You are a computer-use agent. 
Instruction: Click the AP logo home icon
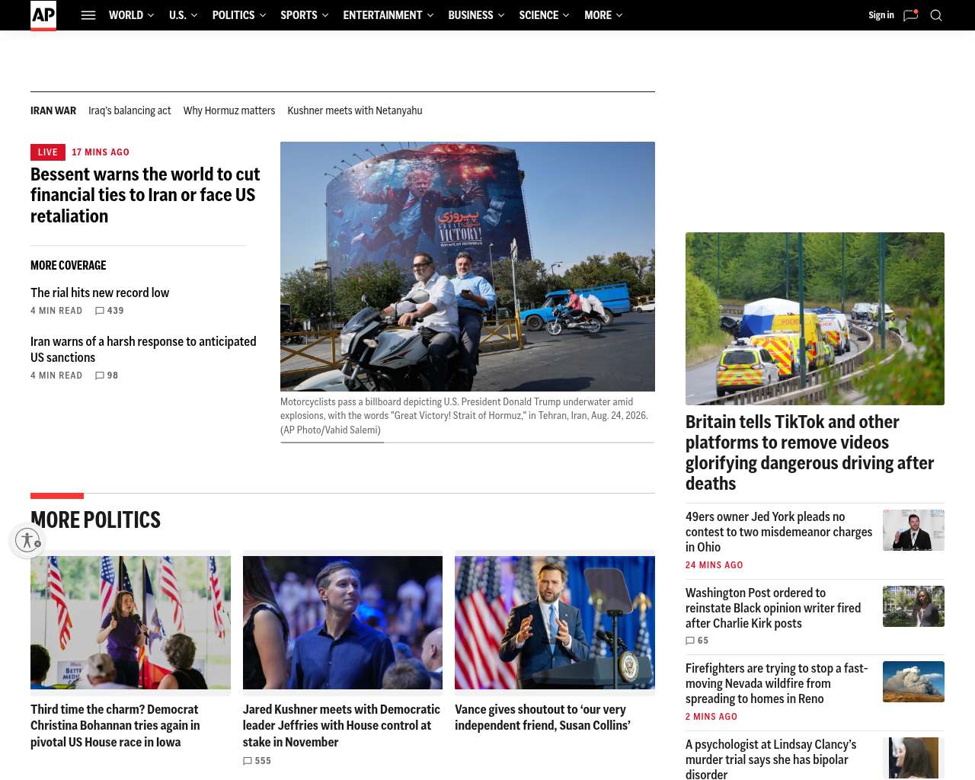(x=43, y=15)
